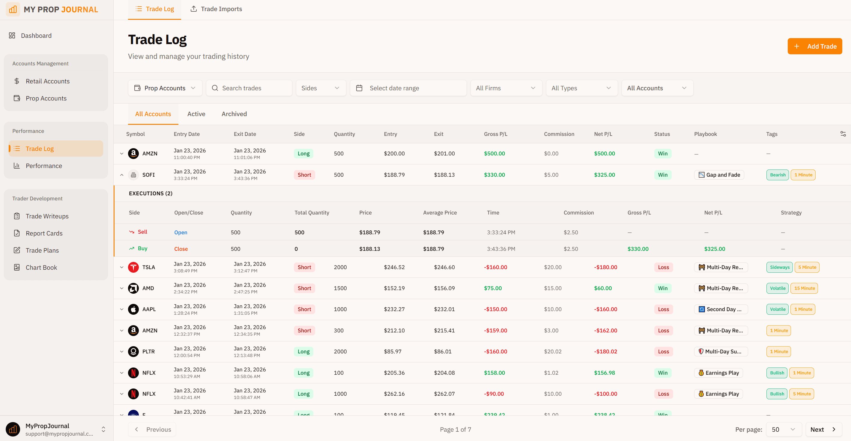The width and height of the screenshot is (851, 441).
Task: Click the AAPL logo icon
Action: click(x=133, y=309)
